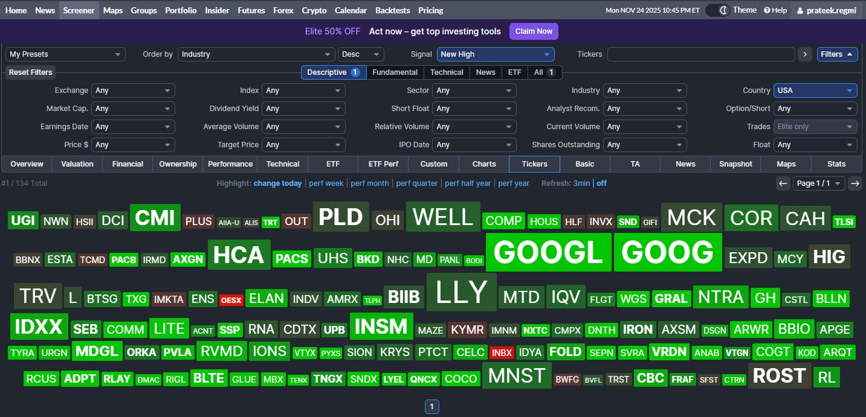Select the Descriptive filter tab

tap(334, 72)
